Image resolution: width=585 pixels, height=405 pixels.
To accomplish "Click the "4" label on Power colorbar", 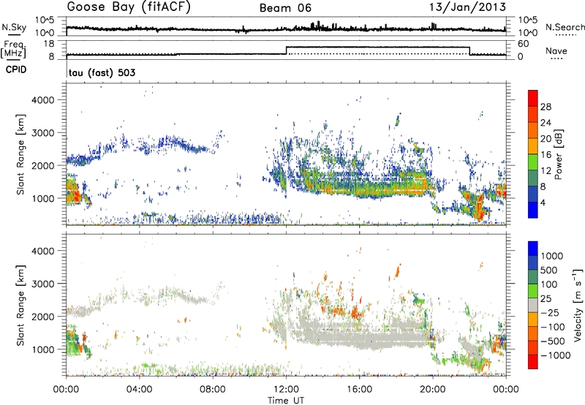I will pos(543,202).
